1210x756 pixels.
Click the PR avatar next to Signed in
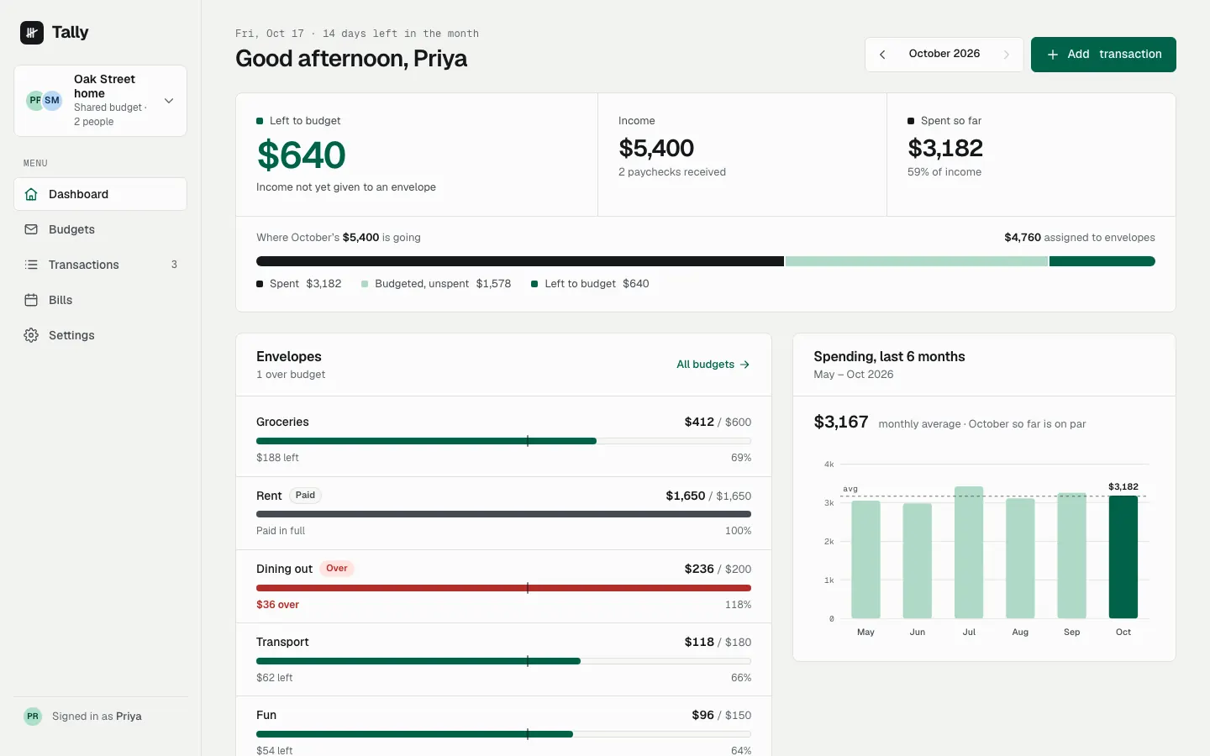(x=33, y=717)
